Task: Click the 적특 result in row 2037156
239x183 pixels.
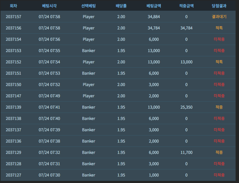Action: point(219,28)
